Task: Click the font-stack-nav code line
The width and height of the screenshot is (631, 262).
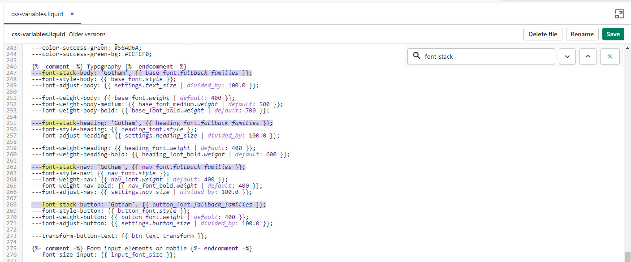Action: pyautogui.click(x=138, y=167)
